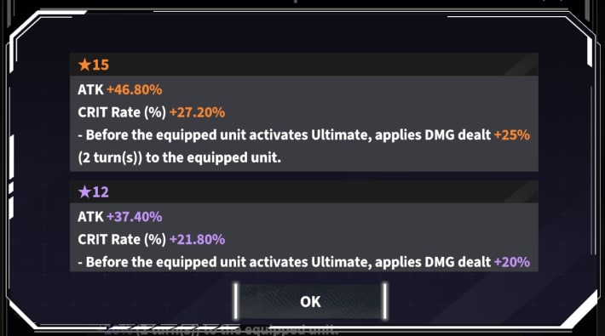Click the purple number 12 in the header
The width and height of the screenshot is (605, 336).
[101, 192]
